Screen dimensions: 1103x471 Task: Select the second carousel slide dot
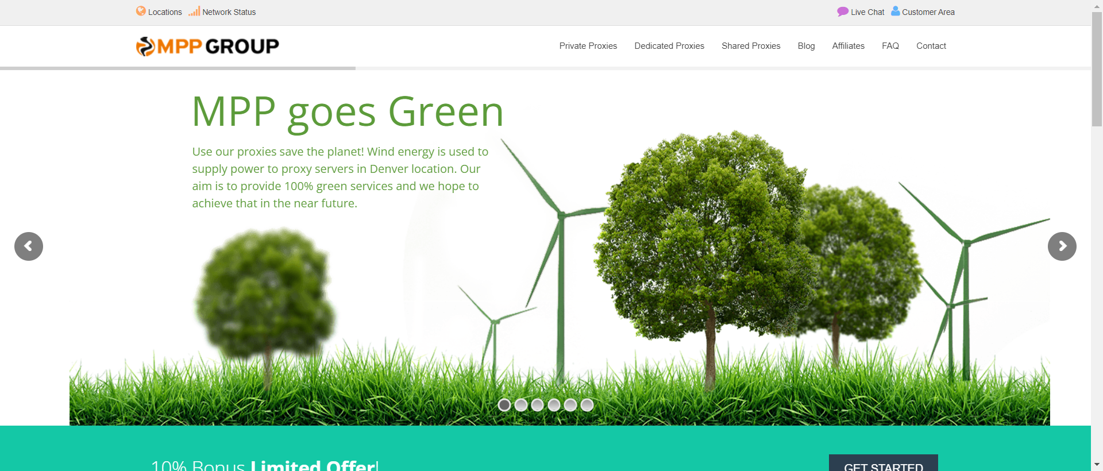pos(521,405)
